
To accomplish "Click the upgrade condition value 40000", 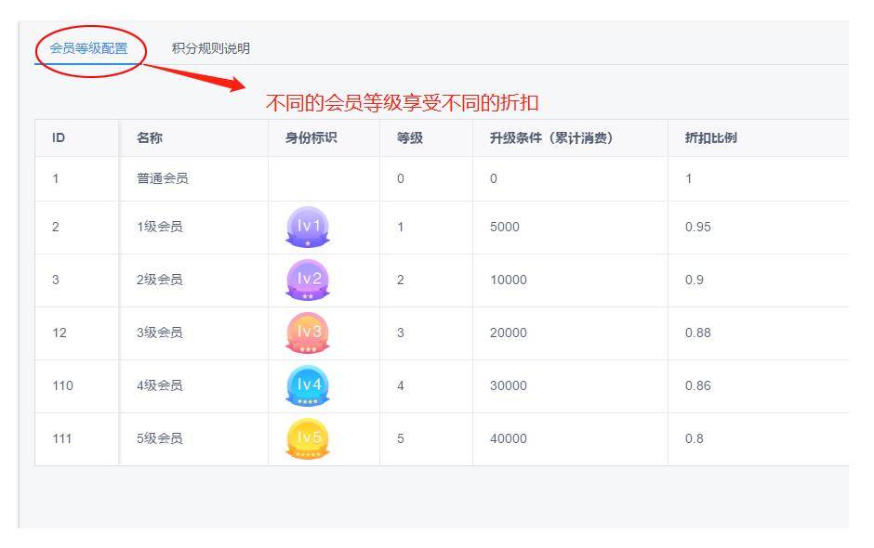I will click(x=509, y=438).
